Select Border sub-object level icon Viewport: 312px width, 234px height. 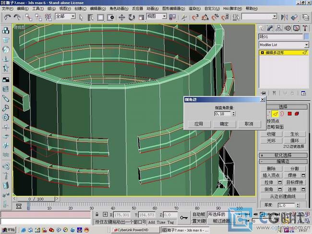point(282,114)
